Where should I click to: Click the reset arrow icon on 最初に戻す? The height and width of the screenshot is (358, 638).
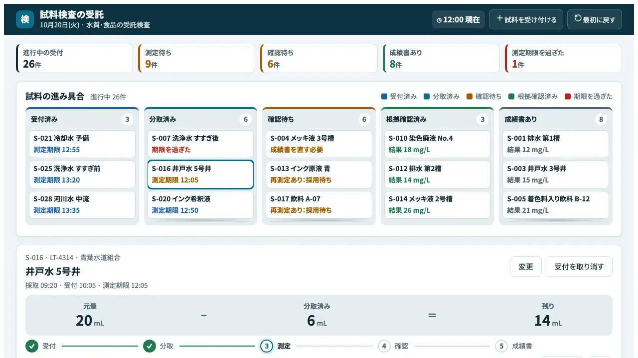click(x=578, y=19)
